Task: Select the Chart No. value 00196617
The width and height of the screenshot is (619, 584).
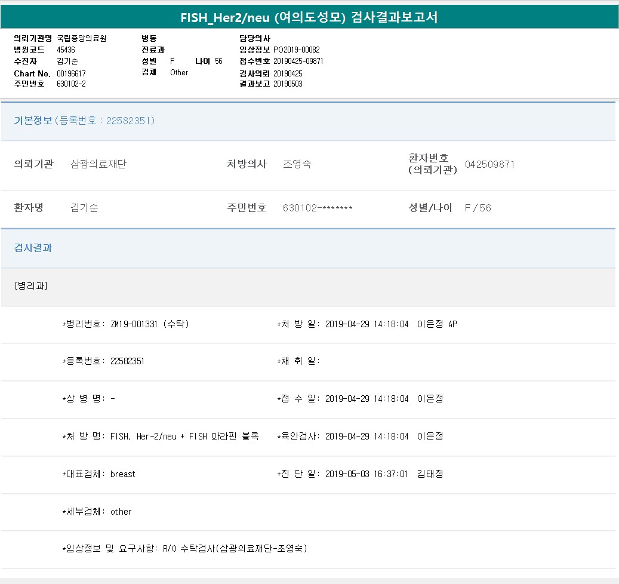Action: (x=72, y=73)
